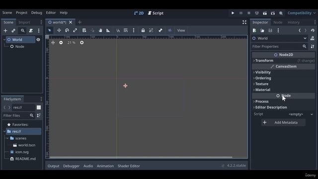
Task: Switch to the Import dock tab
Action: click(24, 22)
